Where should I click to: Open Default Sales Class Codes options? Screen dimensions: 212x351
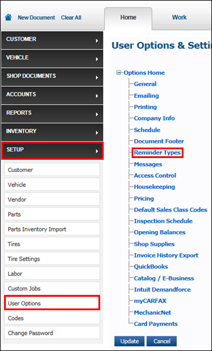pos(171,210)
